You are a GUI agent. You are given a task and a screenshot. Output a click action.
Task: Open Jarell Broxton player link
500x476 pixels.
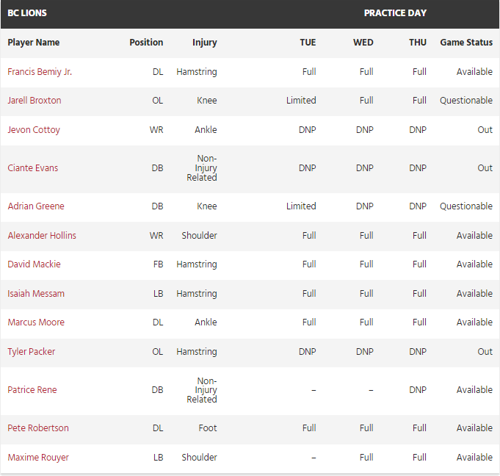tap(35, 101)
